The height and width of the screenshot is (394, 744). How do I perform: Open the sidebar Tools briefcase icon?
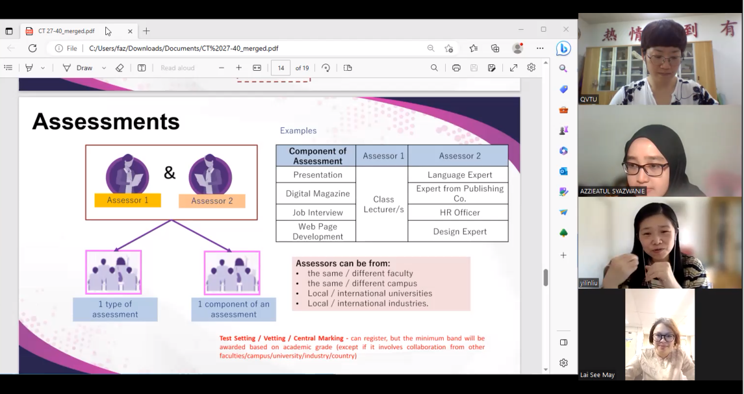(x=563, y=110)
